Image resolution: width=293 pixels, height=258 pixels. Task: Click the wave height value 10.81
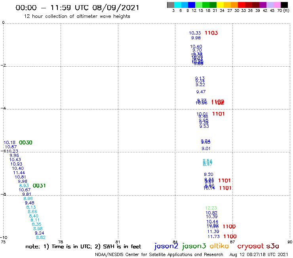(20, 177)
